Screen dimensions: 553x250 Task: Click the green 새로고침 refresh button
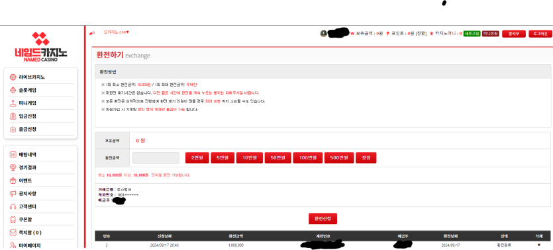pyautogui.click(x=472, y=34)
